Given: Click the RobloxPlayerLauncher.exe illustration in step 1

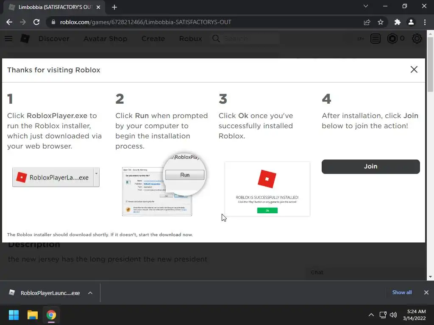Looking at the screenshot, I should [x=56, y=177].
